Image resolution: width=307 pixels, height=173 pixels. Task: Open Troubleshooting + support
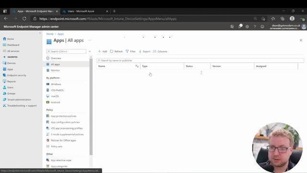coord(20,106)
